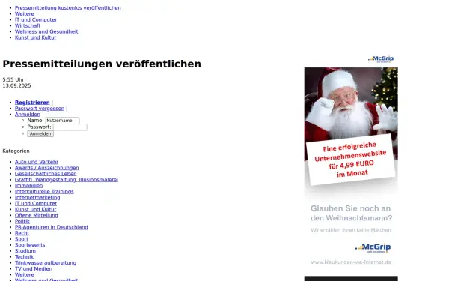Open category 'Recht'
The width and height of the screenshot is (449, 281).
(22, 233)
